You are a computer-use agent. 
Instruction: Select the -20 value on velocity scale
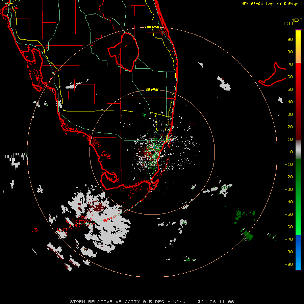click(289, 177)
